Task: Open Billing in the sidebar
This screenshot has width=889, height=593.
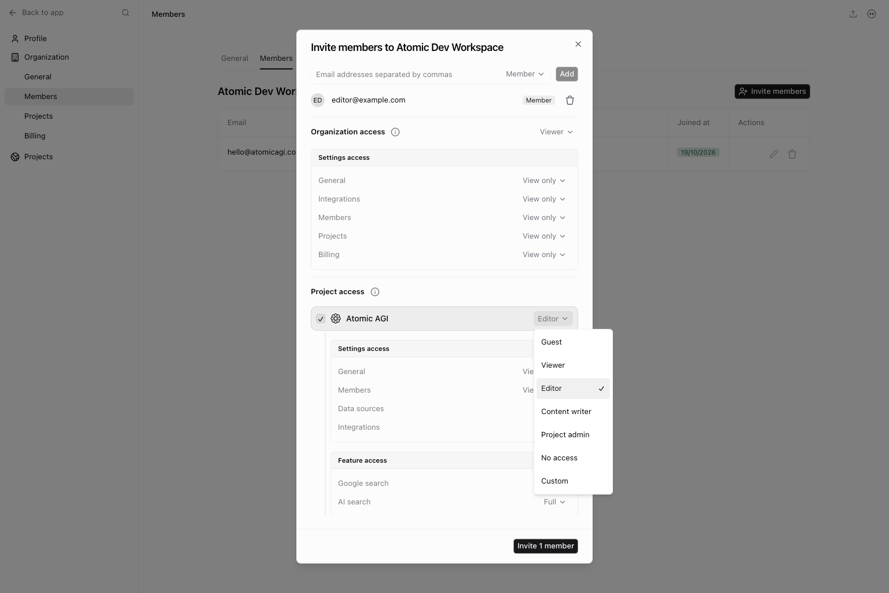Action: coord(69,136)
